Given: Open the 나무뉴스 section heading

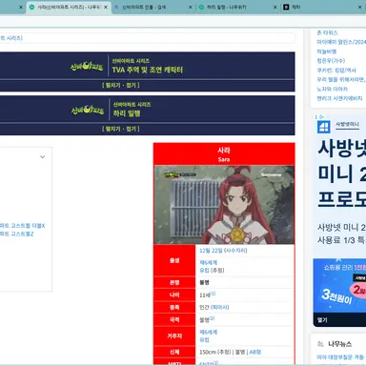Looking at the screenshot, I should pos(339,344).
